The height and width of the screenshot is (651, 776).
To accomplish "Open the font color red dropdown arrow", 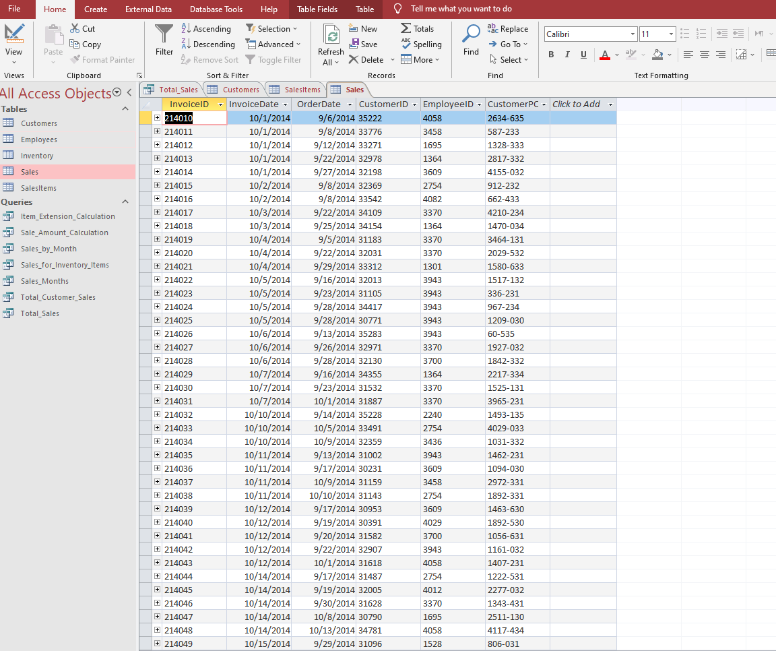I will point(617,55).
